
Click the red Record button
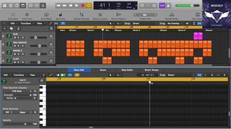tap(83, 6)
